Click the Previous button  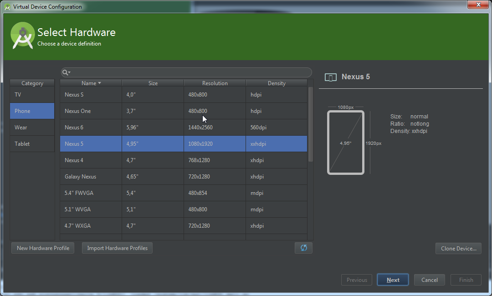point(357,280)
